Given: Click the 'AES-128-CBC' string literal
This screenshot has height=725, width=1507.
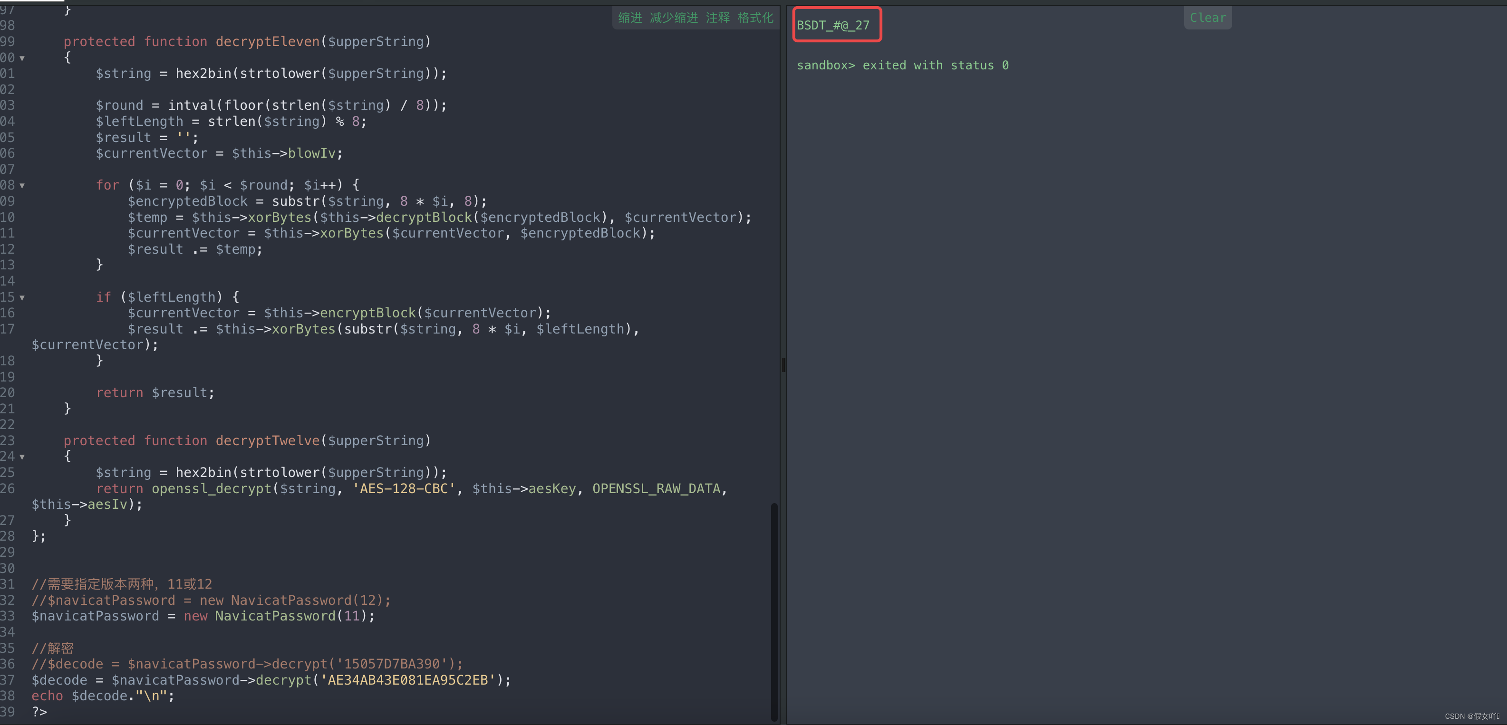Looking at the screenshot, I should [404, 489].
